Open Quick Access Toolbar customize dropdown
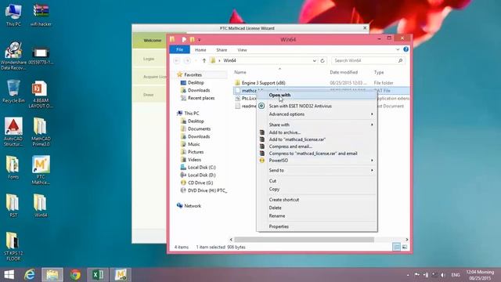501x282 pixels. pos(199,40)
